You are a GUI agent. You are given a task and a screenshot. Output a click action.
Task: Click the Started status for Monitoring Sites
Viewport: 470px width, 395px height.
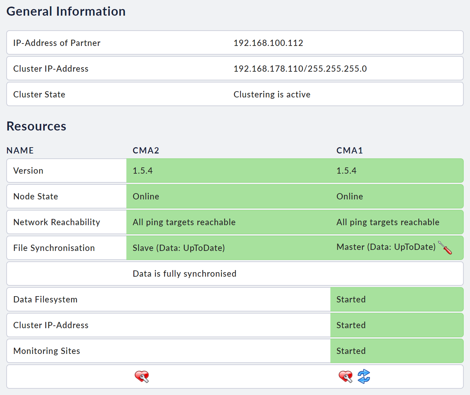[351, 351]
